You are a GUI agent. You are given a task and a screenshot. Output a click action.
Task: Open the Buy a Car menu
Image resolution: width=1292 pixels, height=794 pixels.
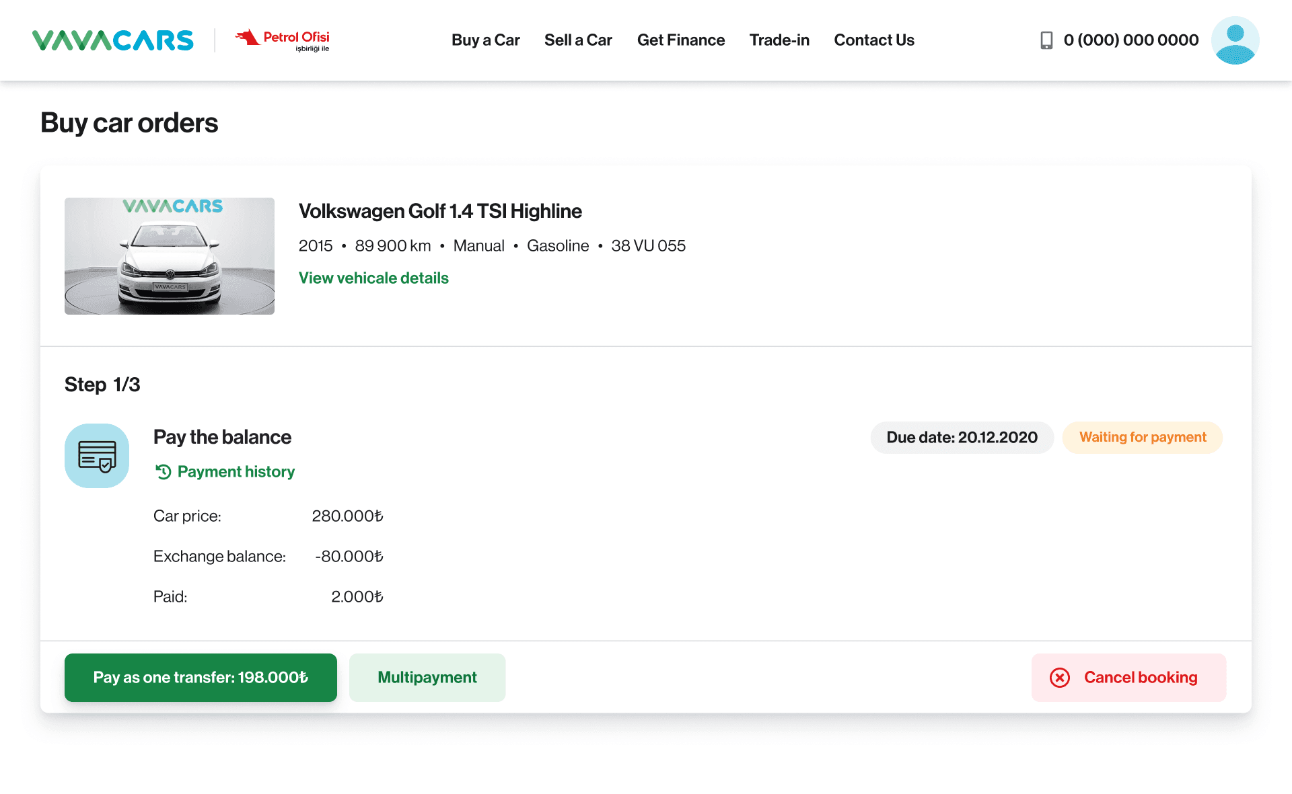[485, 40]
